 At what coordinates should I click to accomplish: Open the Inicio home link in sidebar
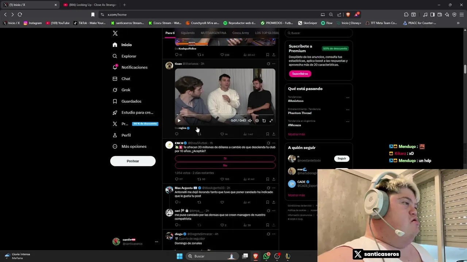[x=122, y=45]
